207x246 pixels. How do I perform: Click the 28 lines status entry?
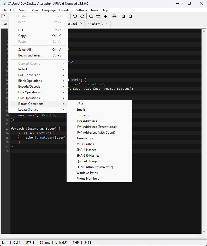45,243
